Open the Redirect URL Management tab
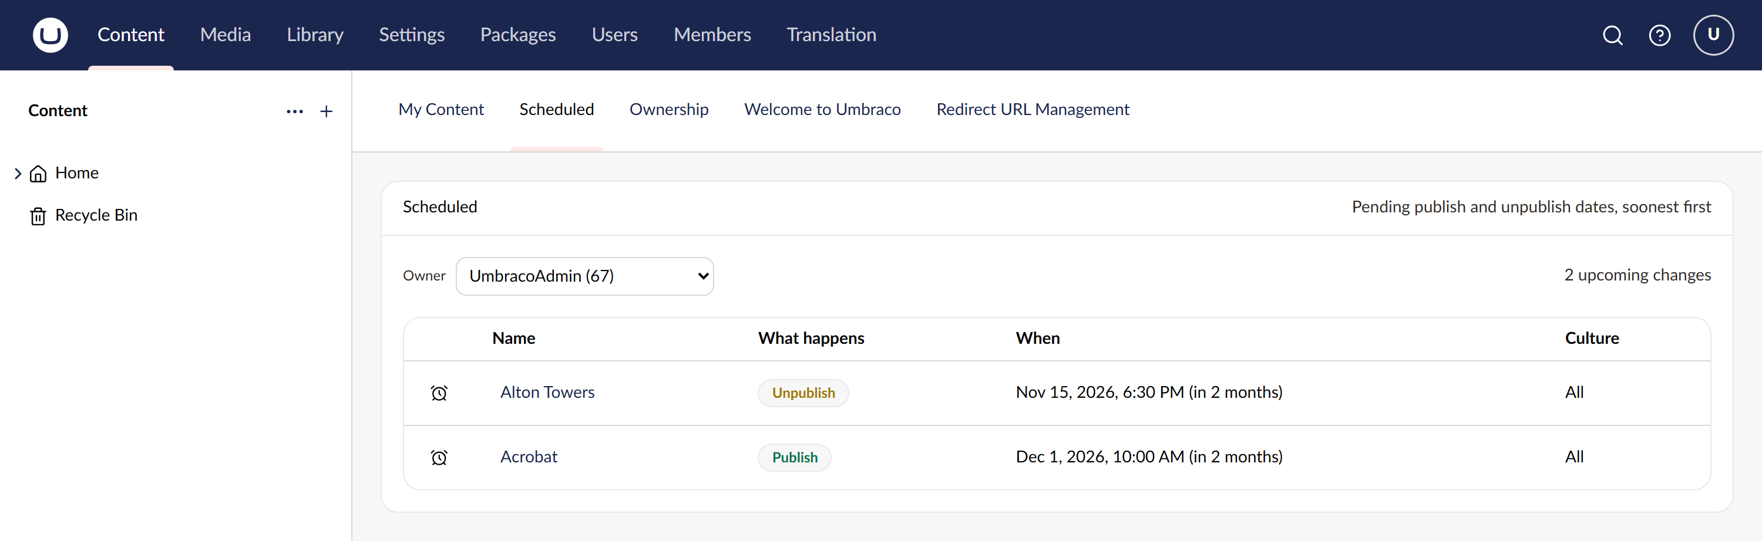This screenshot has width=1762, height=541. click(x=1033, y=109)
